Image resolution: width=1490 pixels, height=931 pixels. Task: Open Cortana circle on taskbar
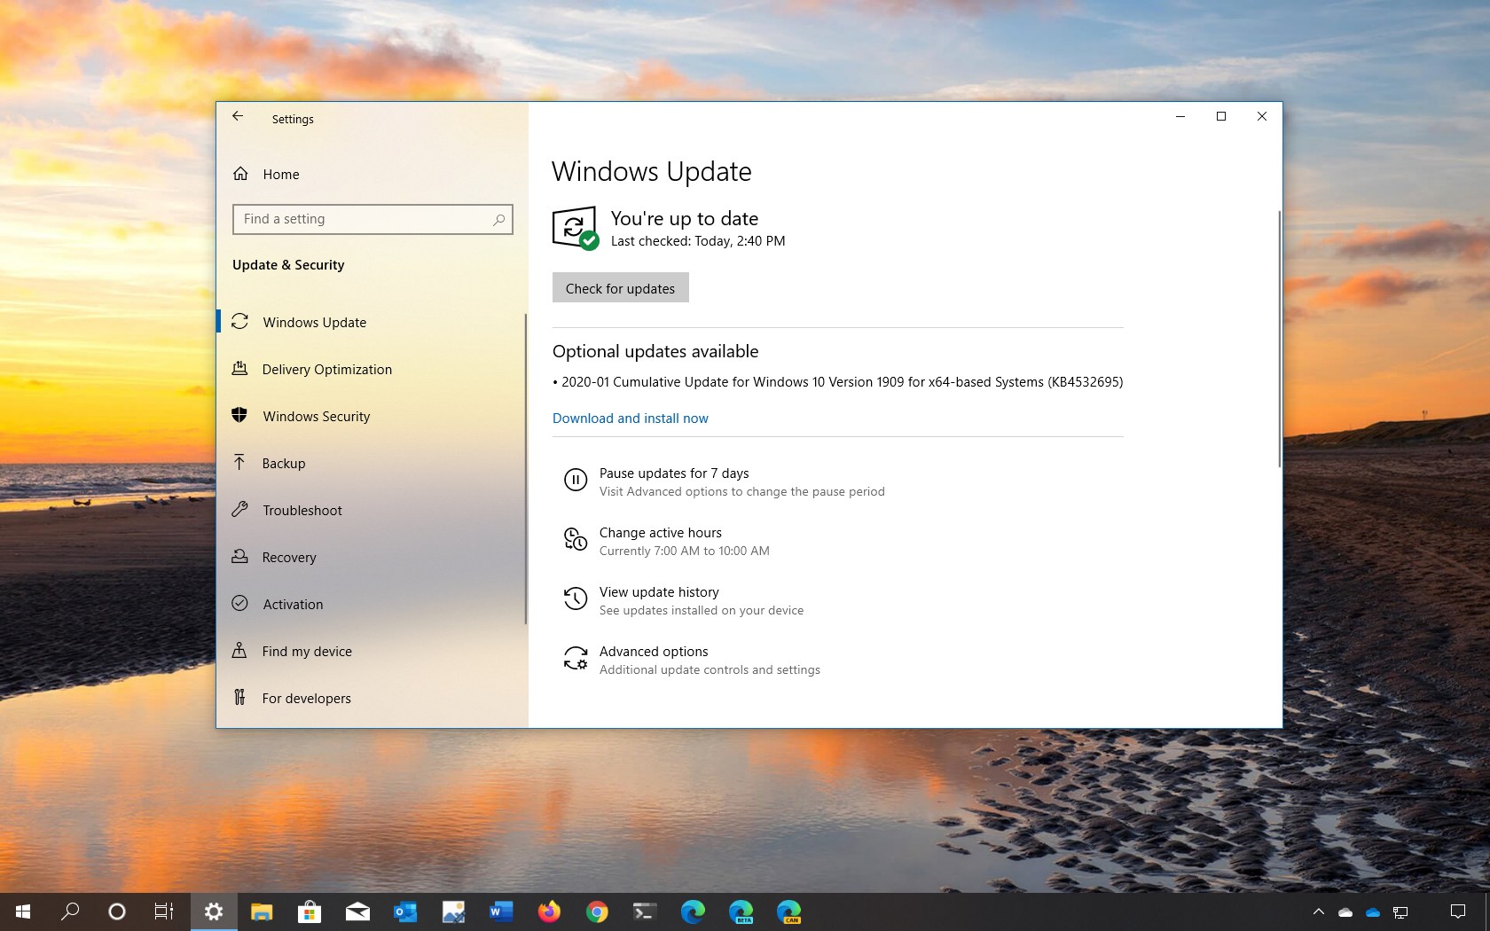pos(117,911)
